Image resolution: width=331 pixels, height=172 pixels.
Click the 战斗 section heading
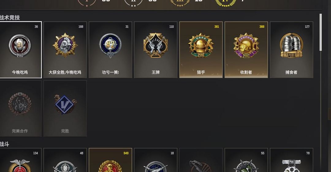click(4, 144)
